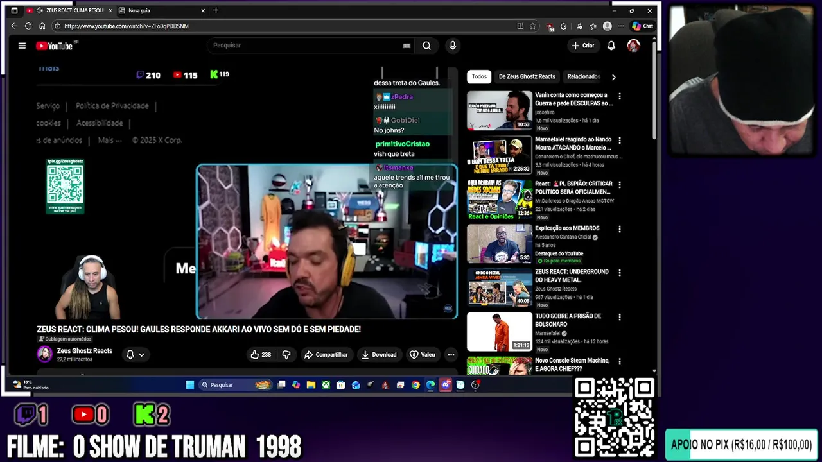Select the Todos filter chip

pos(479,76)
